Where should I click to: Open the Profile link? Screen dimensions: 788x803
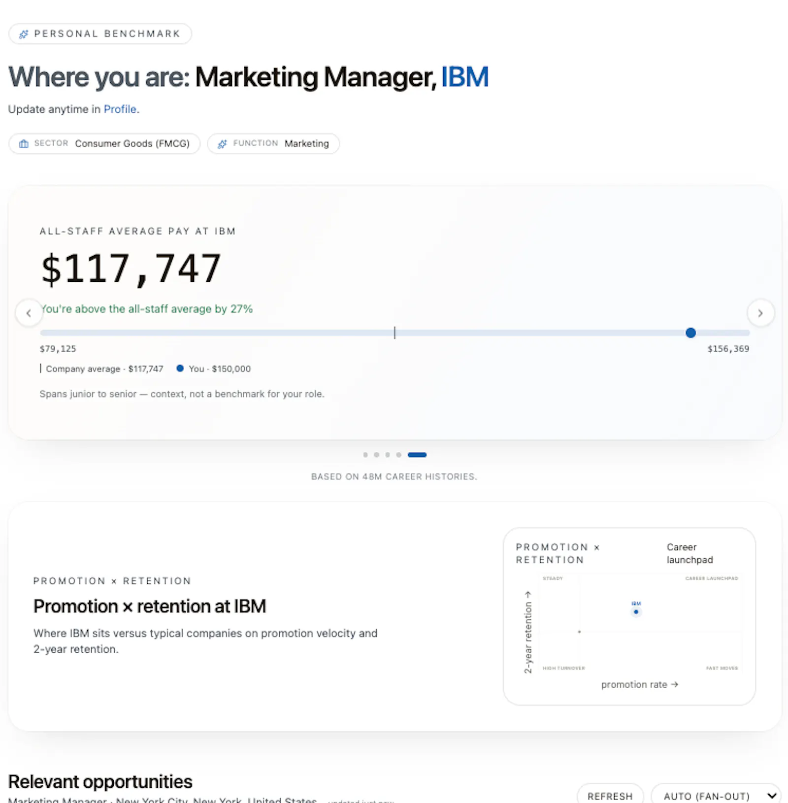pos(120,109)
